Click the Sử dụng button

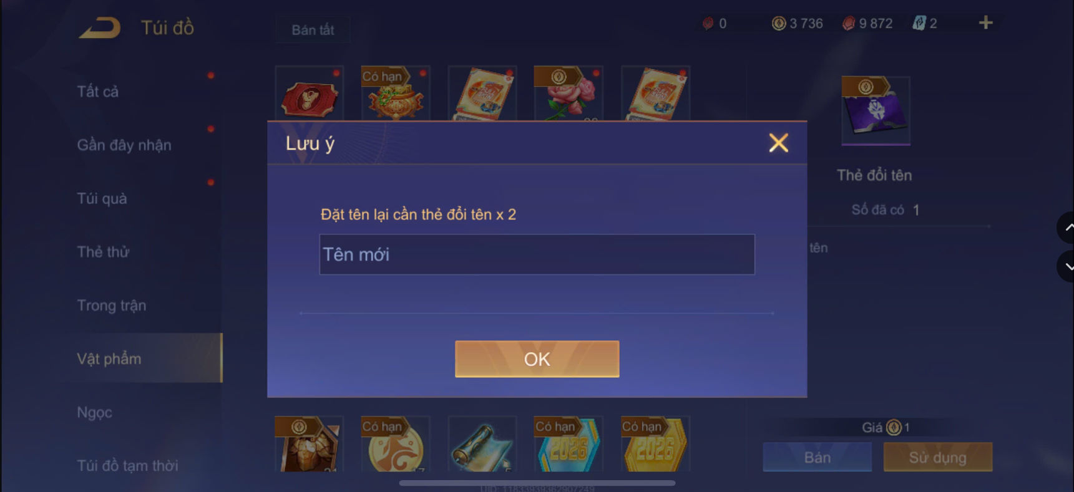[938, 457]
